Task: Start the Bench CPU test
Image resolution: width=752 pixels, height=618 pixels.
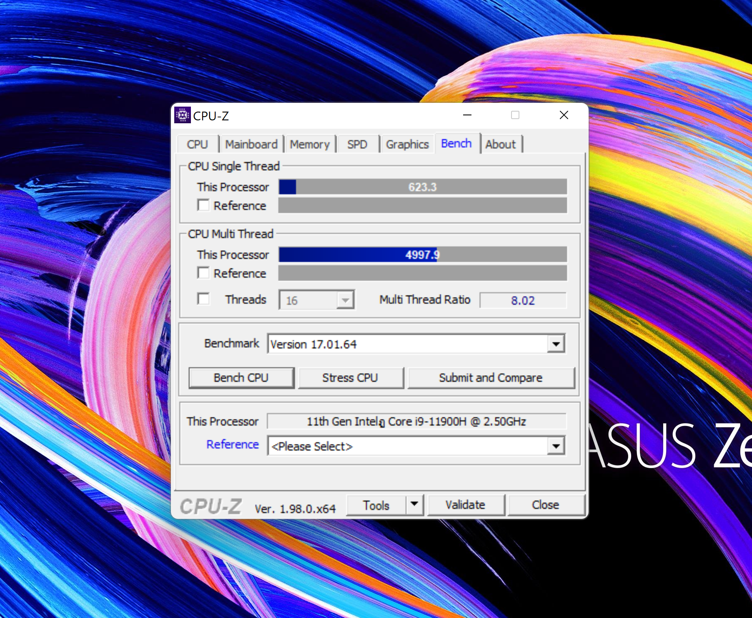Action: pyautogui.click(x=241, y=378)
